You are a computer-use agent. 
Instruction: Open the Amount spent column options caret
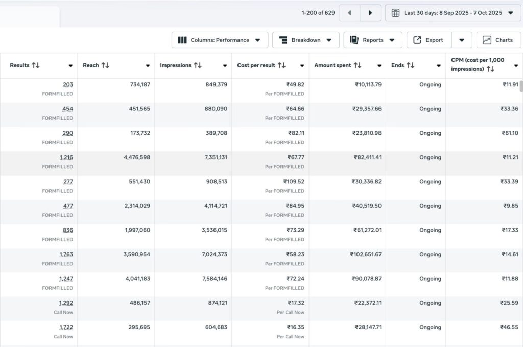click(379, 66)
